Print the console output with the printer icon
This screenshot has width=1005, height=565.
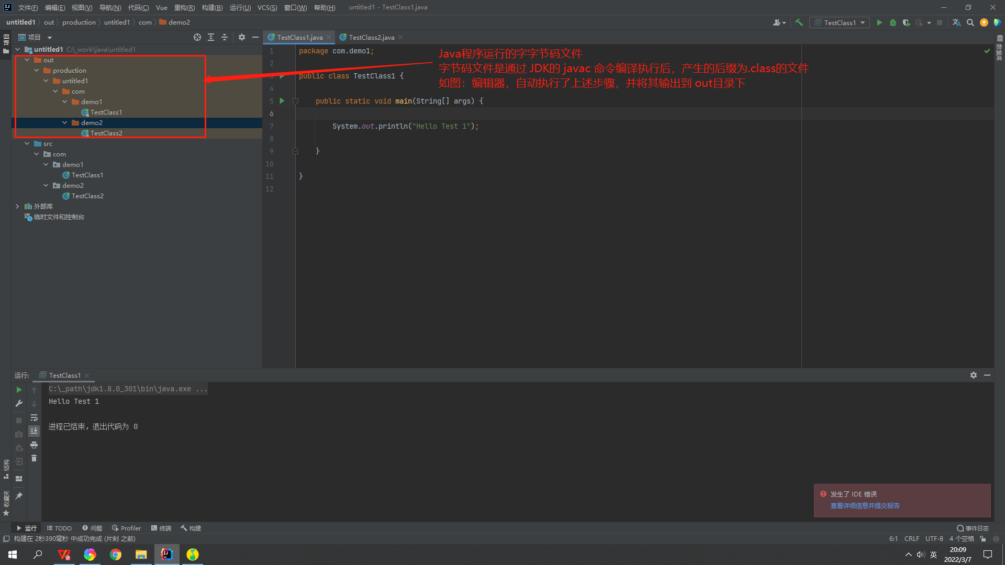click(34, 445)
